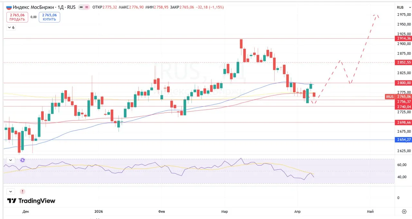412x219 pixels.
Task: Click the 2 740,04 price level label
Action: [x=403, y=106]
